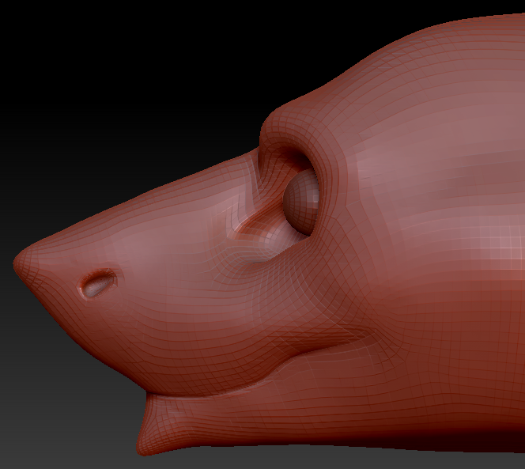Click the eyeball sphere inside the eye socket
The width and height of the screenshot is (525, 469).
click(x=300, y=201)
